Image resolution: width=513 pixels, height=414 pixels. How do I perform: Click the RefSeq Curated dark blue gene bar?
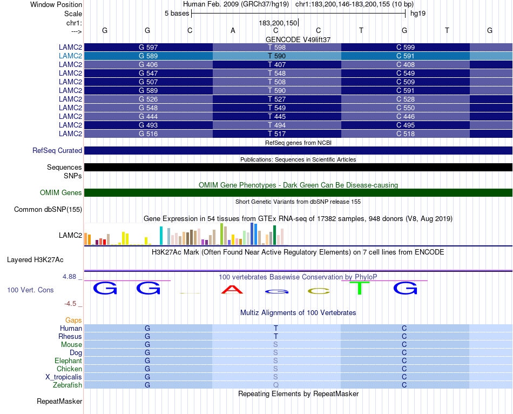[x=298, y=150]
